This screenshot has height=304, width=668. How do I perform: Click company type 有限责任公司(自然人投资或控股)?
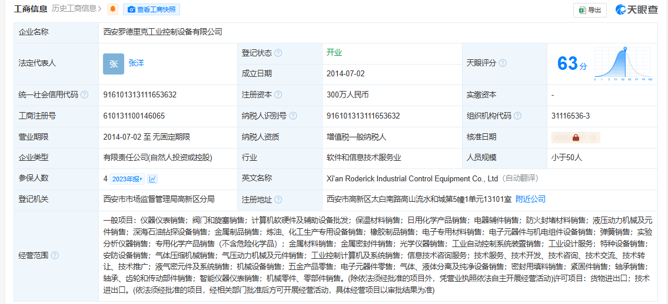[x=158, y=157]
